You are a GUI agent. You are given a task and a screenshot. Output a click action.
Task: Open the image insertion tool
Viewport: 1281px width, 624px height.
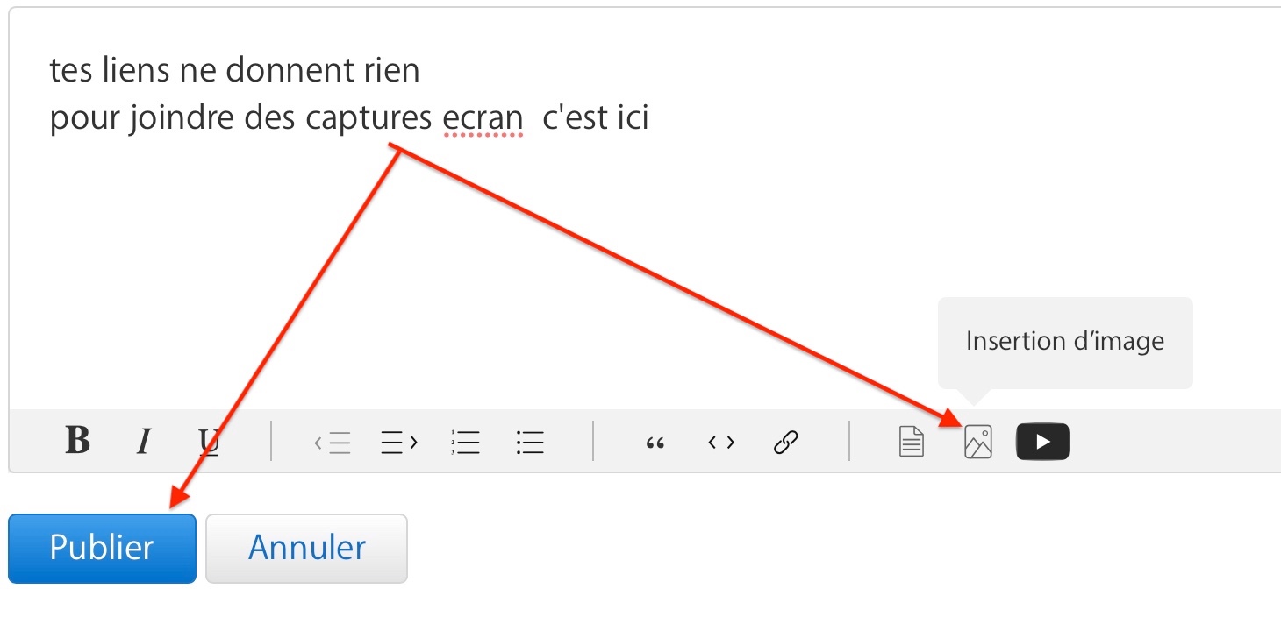[x=977, y=442]
